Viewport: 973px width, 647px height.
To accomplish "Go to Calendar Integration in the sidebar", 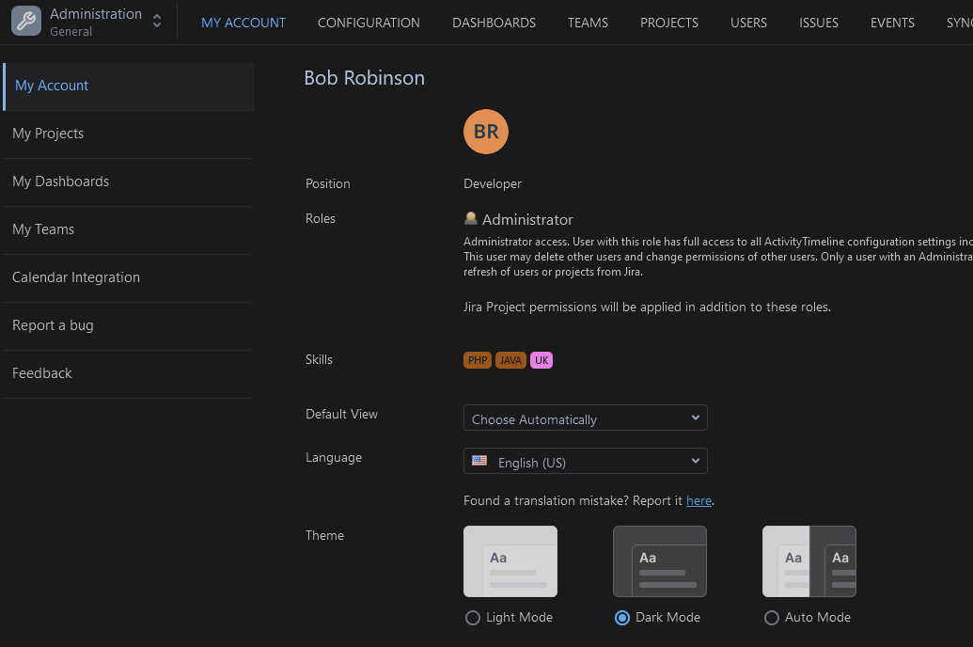I will 76,277.
